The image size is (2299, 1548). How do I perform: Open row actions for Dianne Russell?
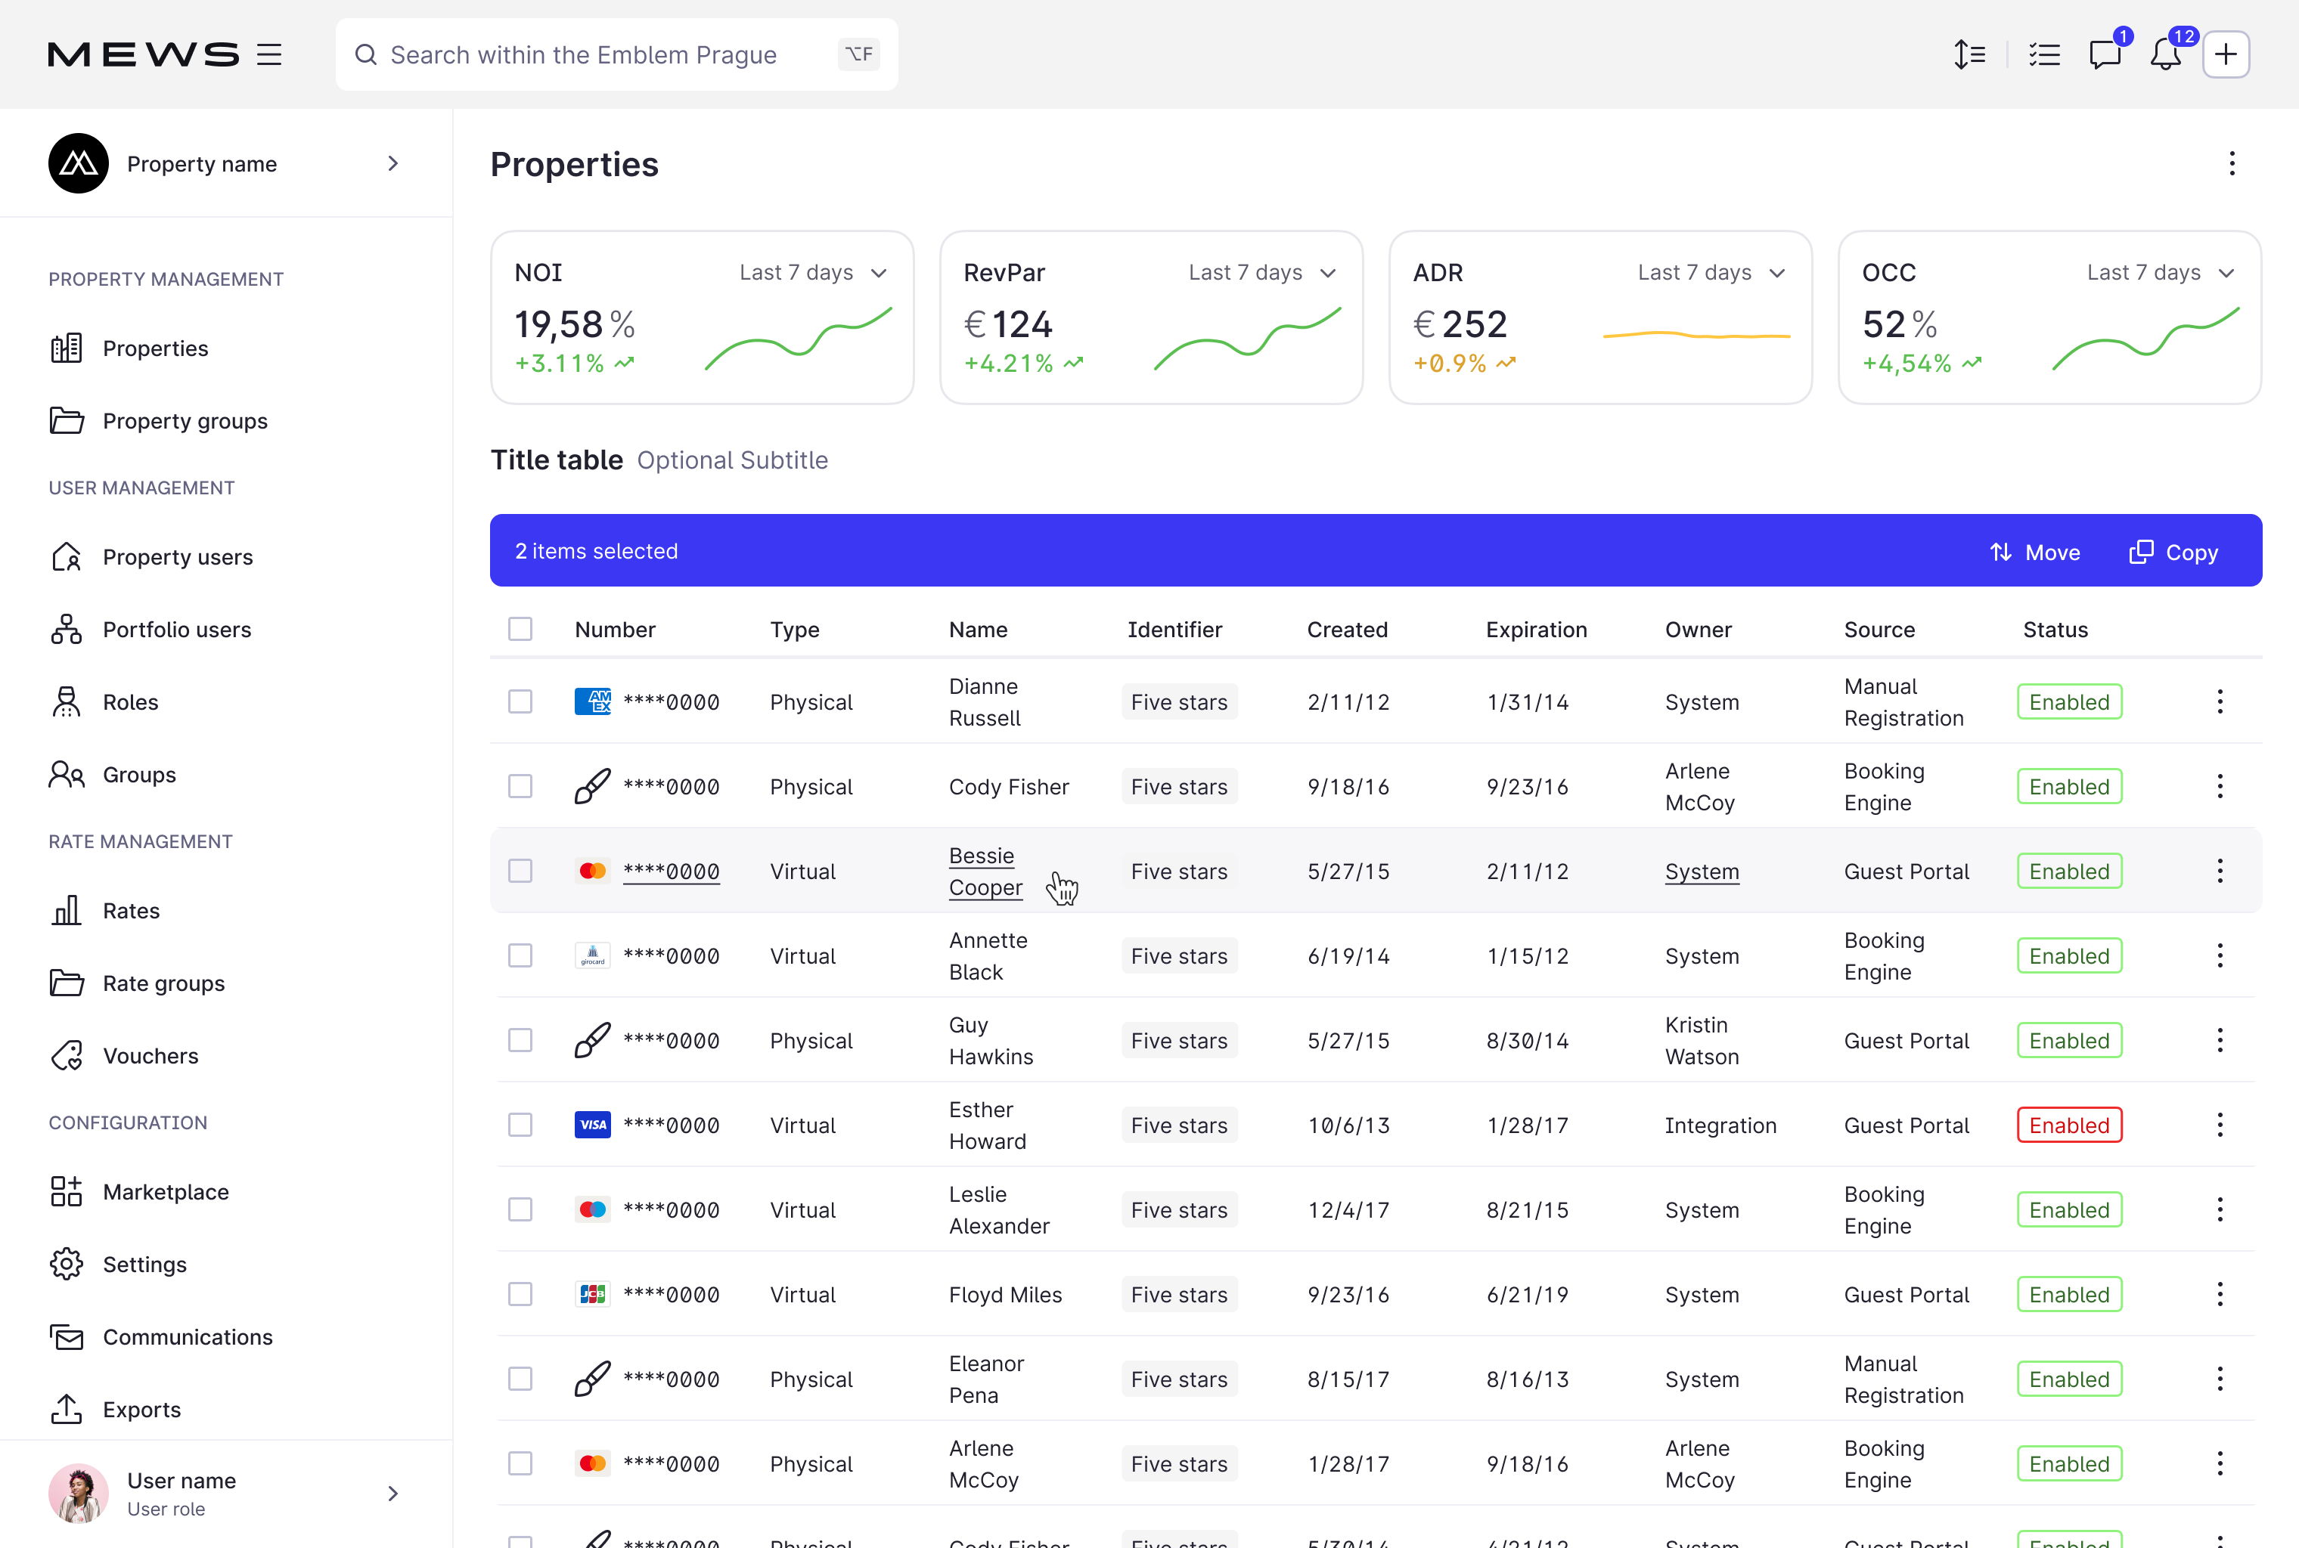[x=2220, y=702]
